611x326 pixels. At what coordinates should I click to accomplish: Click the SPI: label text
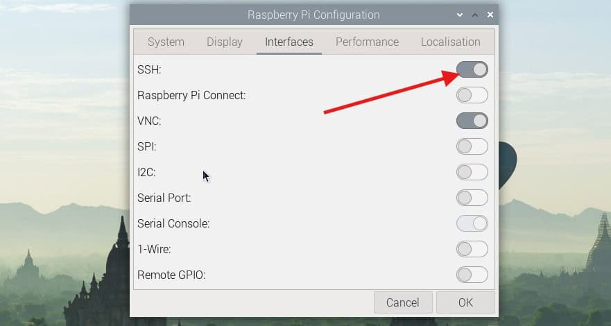[x=147, y=147]
